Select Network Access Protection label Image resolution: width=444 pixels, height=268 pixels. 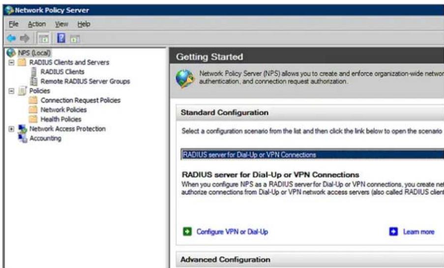(x=67, y=129)
